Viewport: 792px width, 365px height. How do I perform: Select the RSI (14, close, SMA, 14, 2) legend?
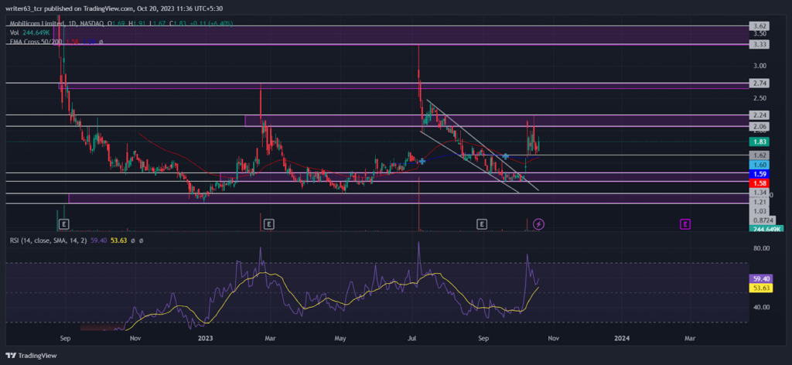[x=77, y=240]
